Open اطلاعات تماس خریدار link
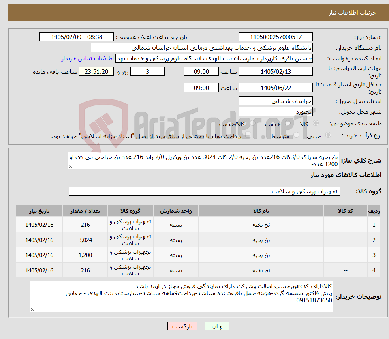This screenshot has width=389, height=339. coord(88,58)
